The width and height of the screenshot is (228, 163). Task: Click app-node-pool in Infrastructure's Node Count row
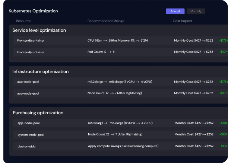click(28, 93)
